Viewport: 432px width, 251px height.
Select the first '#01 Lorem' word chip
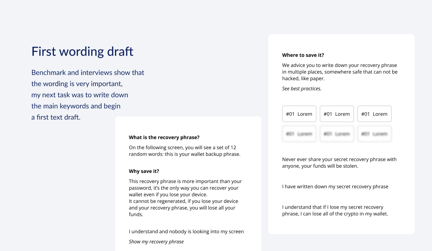[x=299, y=114]
